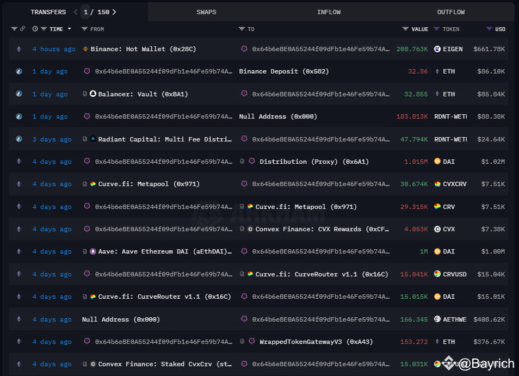This screenshot has width=519, height=376.
Task: Click address tag icon in Binance Deposit row
Action: 86,71
